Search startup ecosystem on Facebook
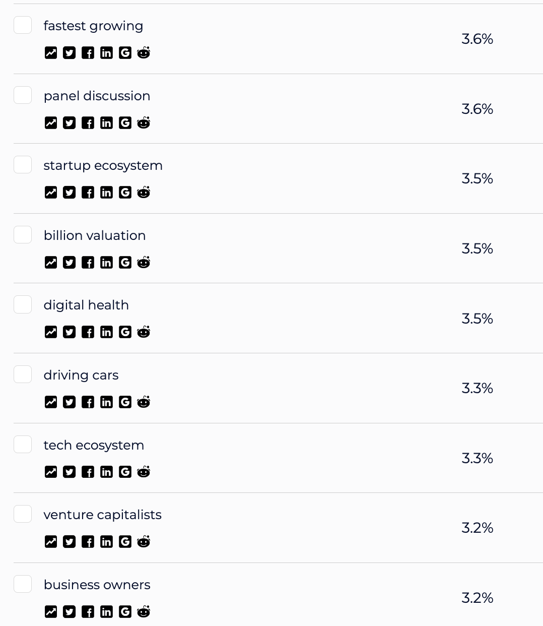Viewport: 543px width, 626px height. point(88,193)
